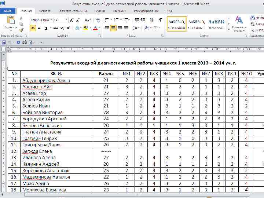
Task: Apply strikethrough formatting
Action: (x=56, y=28)
